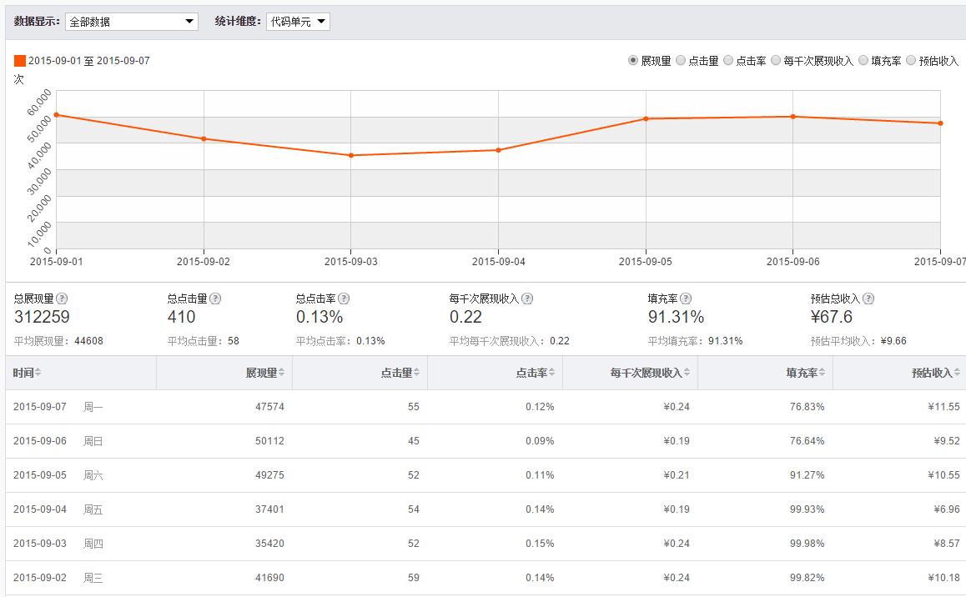Click the question mark beside 预估总收入
This screenshot has width=966, height=597.
[x=868, y=298]
